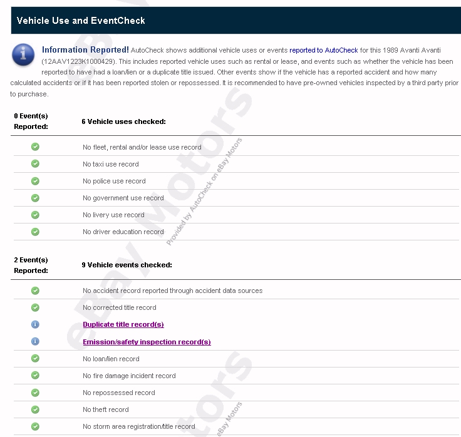The width and height of the screenshot is (461, 437).
Task: Click green check icon for corrected title record
Action: tap(35, 307)
